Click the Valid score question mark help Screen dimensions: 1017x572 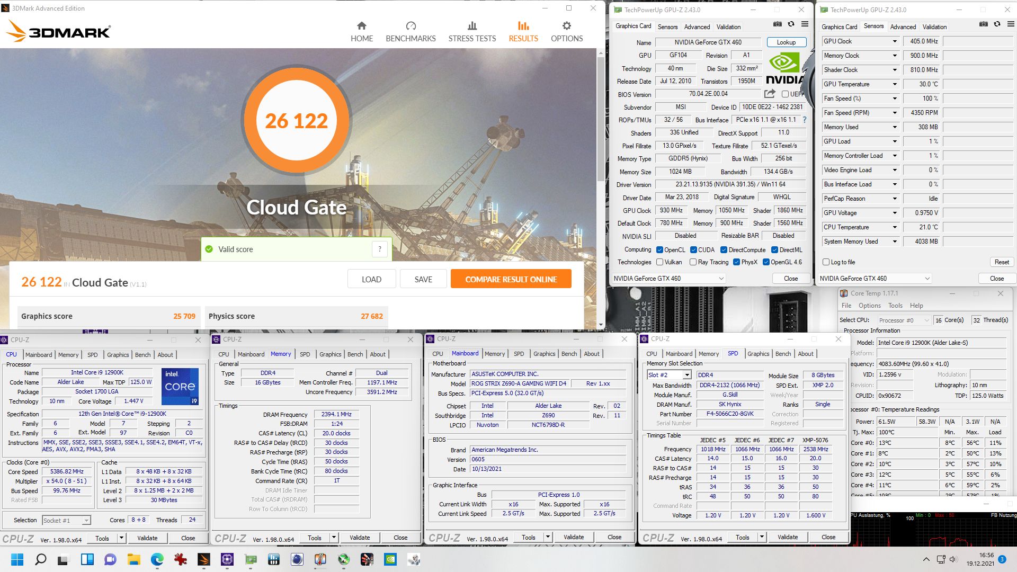point(379,249)
